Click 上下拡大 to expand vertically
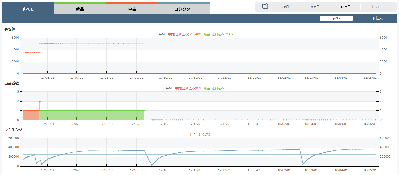Screen dimensions: 399x175 (375, 18)
